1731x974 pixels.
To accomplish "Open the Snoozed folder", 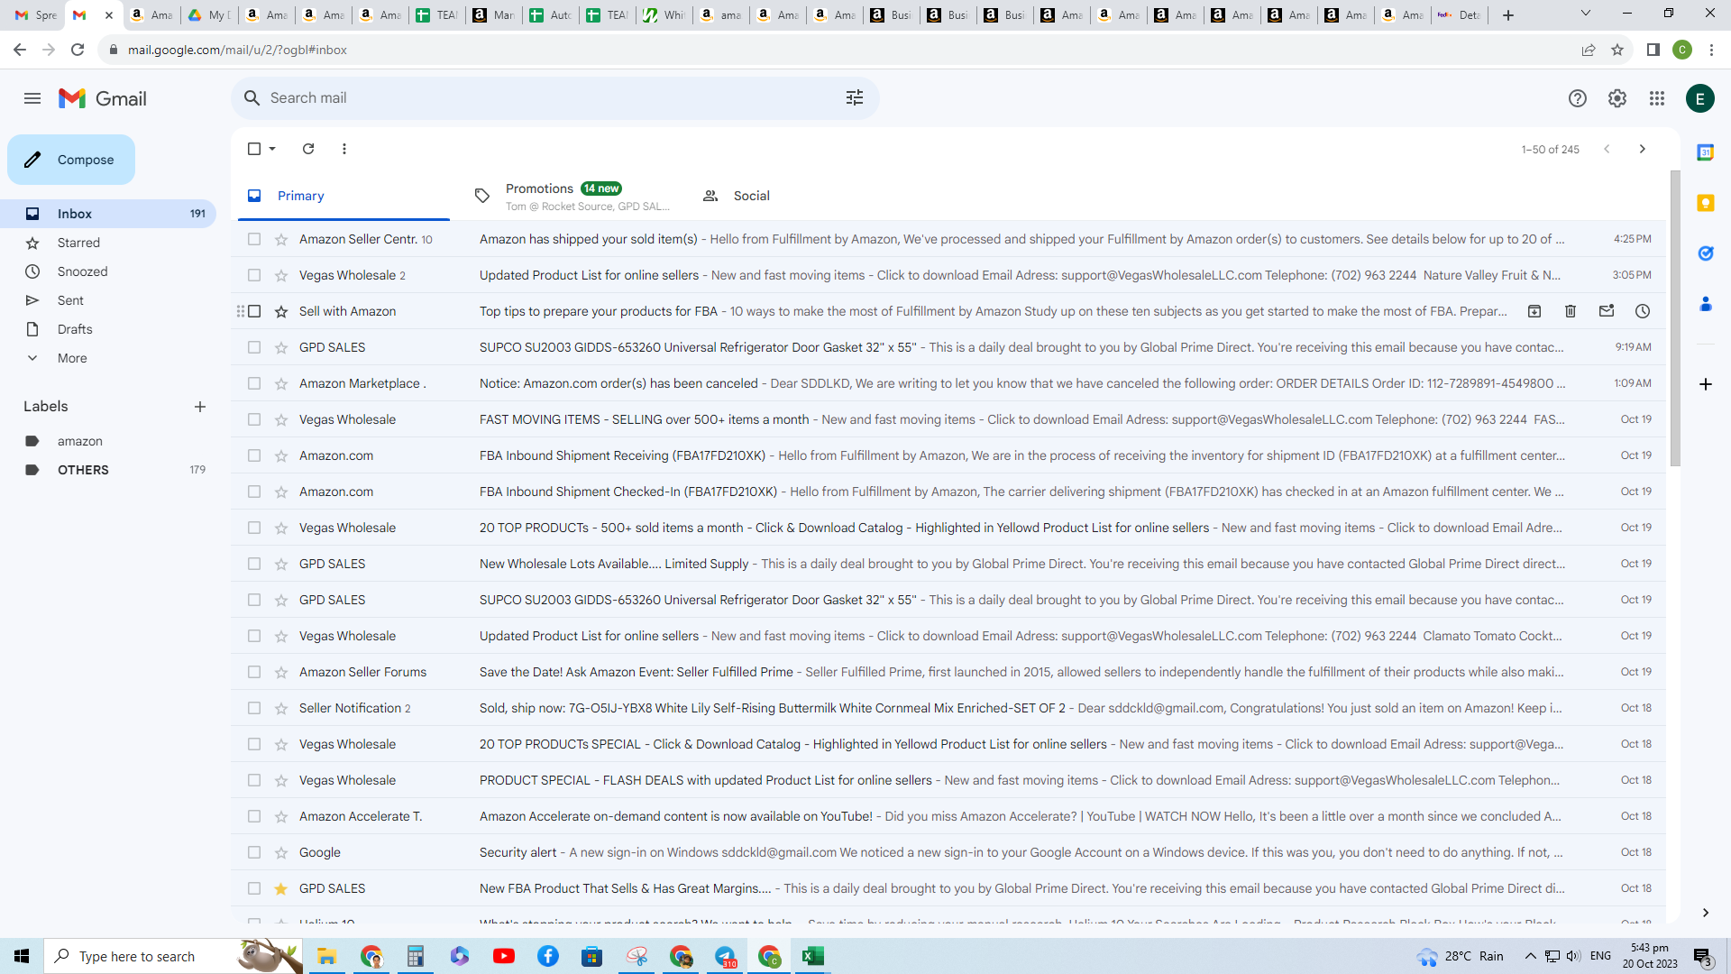I will [108, 271].
